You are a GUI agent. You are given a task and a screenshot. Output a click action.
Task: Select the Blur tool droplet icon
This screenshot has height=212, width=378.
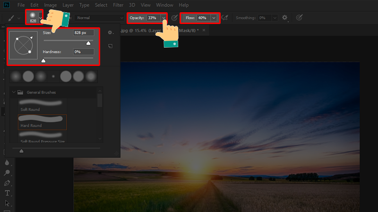[x=7, y=163]
